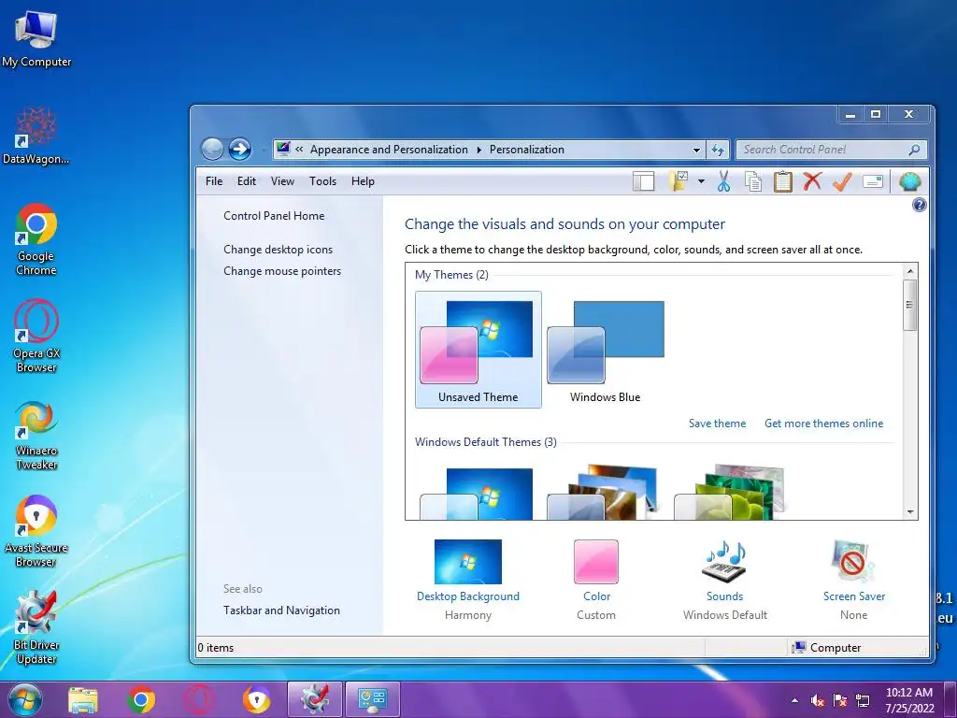Screen dimensions: 957x718
Task: Select the Windows Blue theme
Action: point(606,350)
